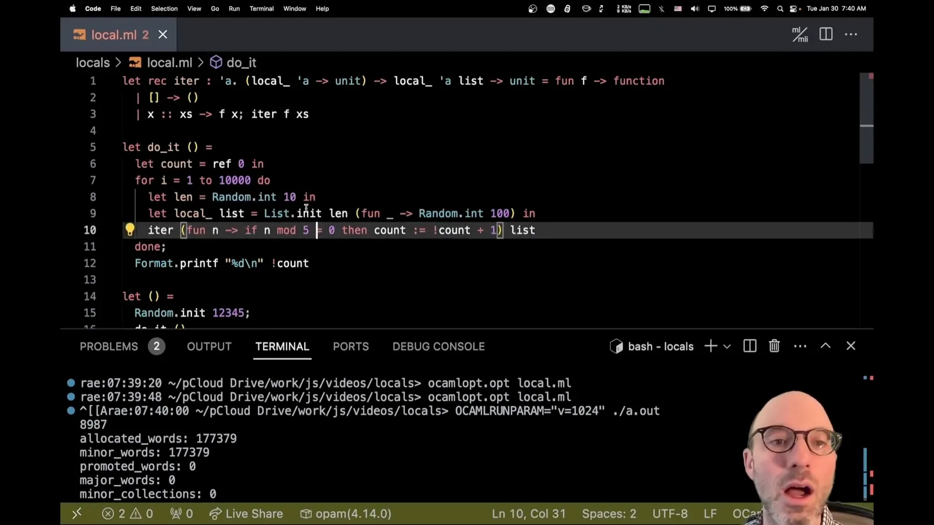Click the ml/mli switch icon in editor toolbar
The width and height of the screenshot is (934, 525).
[x=800, y=34]
